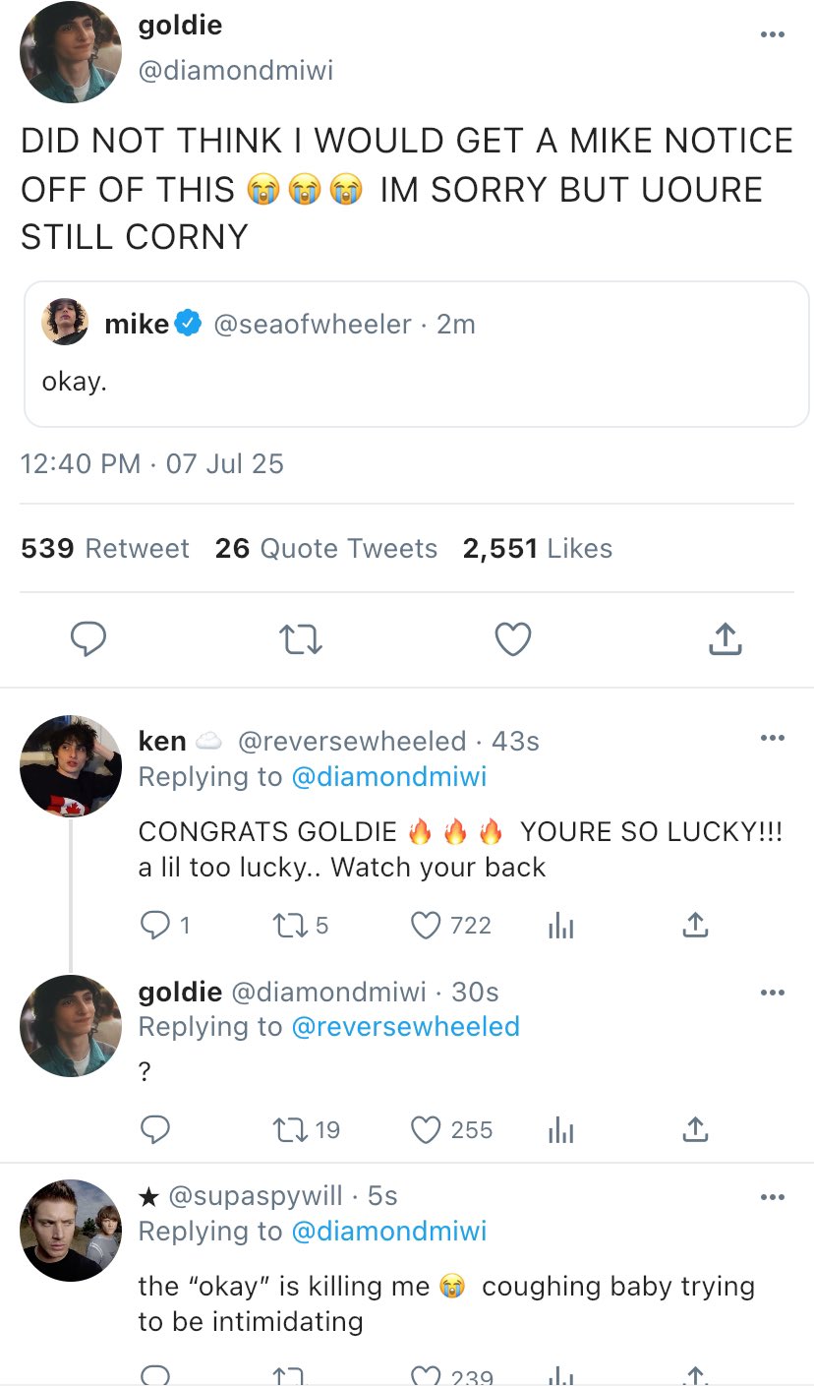
Task: View analytics icon on ken's reply
Action: pyautogui.click(x=560, y=925)
